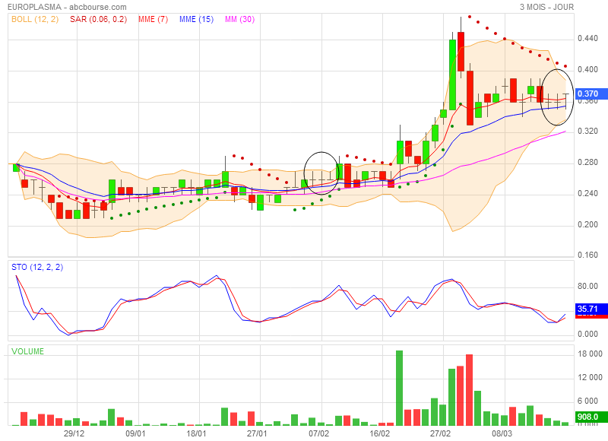Select the MME (7) legend label
The width and height of the screenshot is (608, 441).
154,19
